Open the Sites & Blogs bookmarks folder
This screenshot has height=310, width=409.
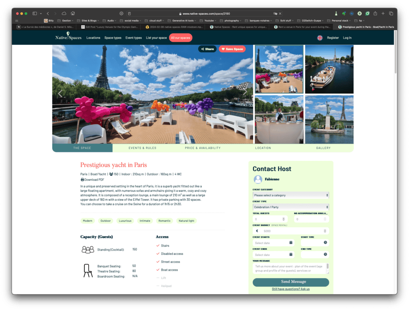click(x=88, y=21)
